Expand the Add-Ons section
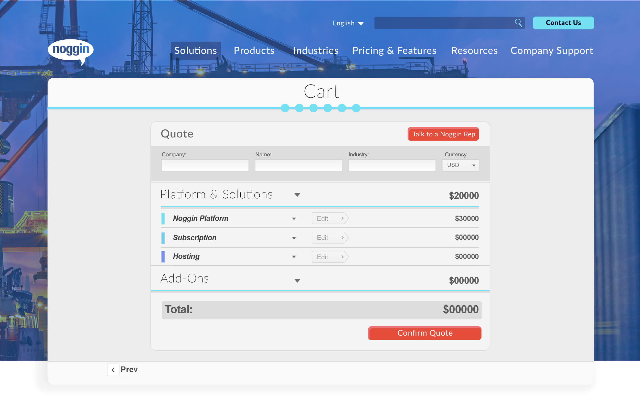The image size is (640, 408). coord(297,281)
